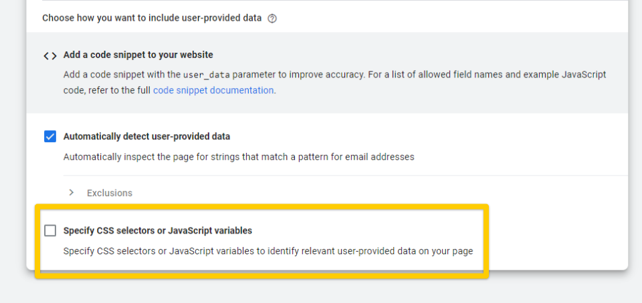This screenshot has width=642, height=303.
Task: Click Choose how you want to include heading
Action: pyautogui.click(x=152, y=19)
